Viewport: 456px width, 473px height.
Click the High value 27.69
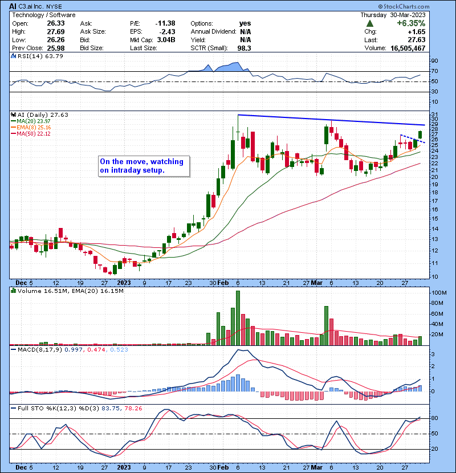tap(55, 32)
